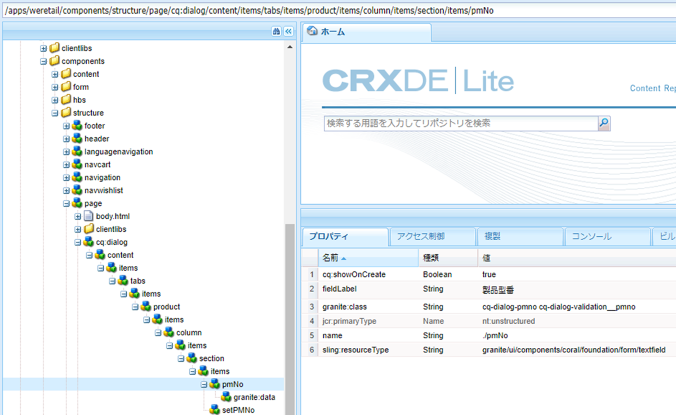Click the granite:data node icon
The height and width of the screenshot is (415, 676).
[226, 397]
